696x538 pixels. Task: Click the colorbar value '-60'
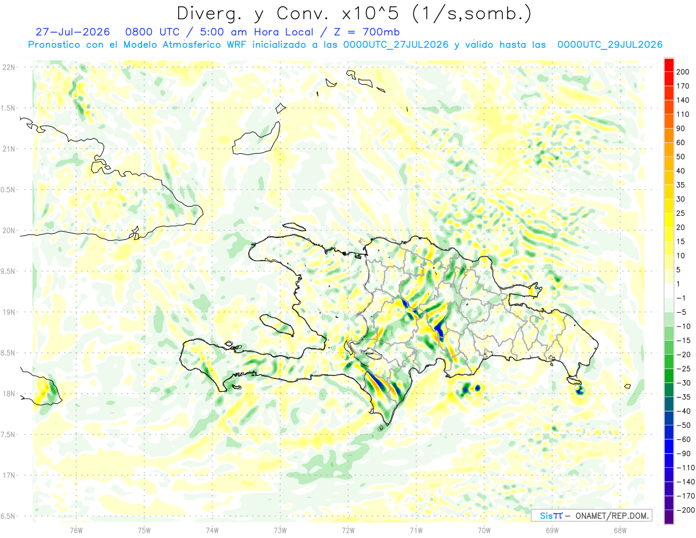(x=684, y=439)
